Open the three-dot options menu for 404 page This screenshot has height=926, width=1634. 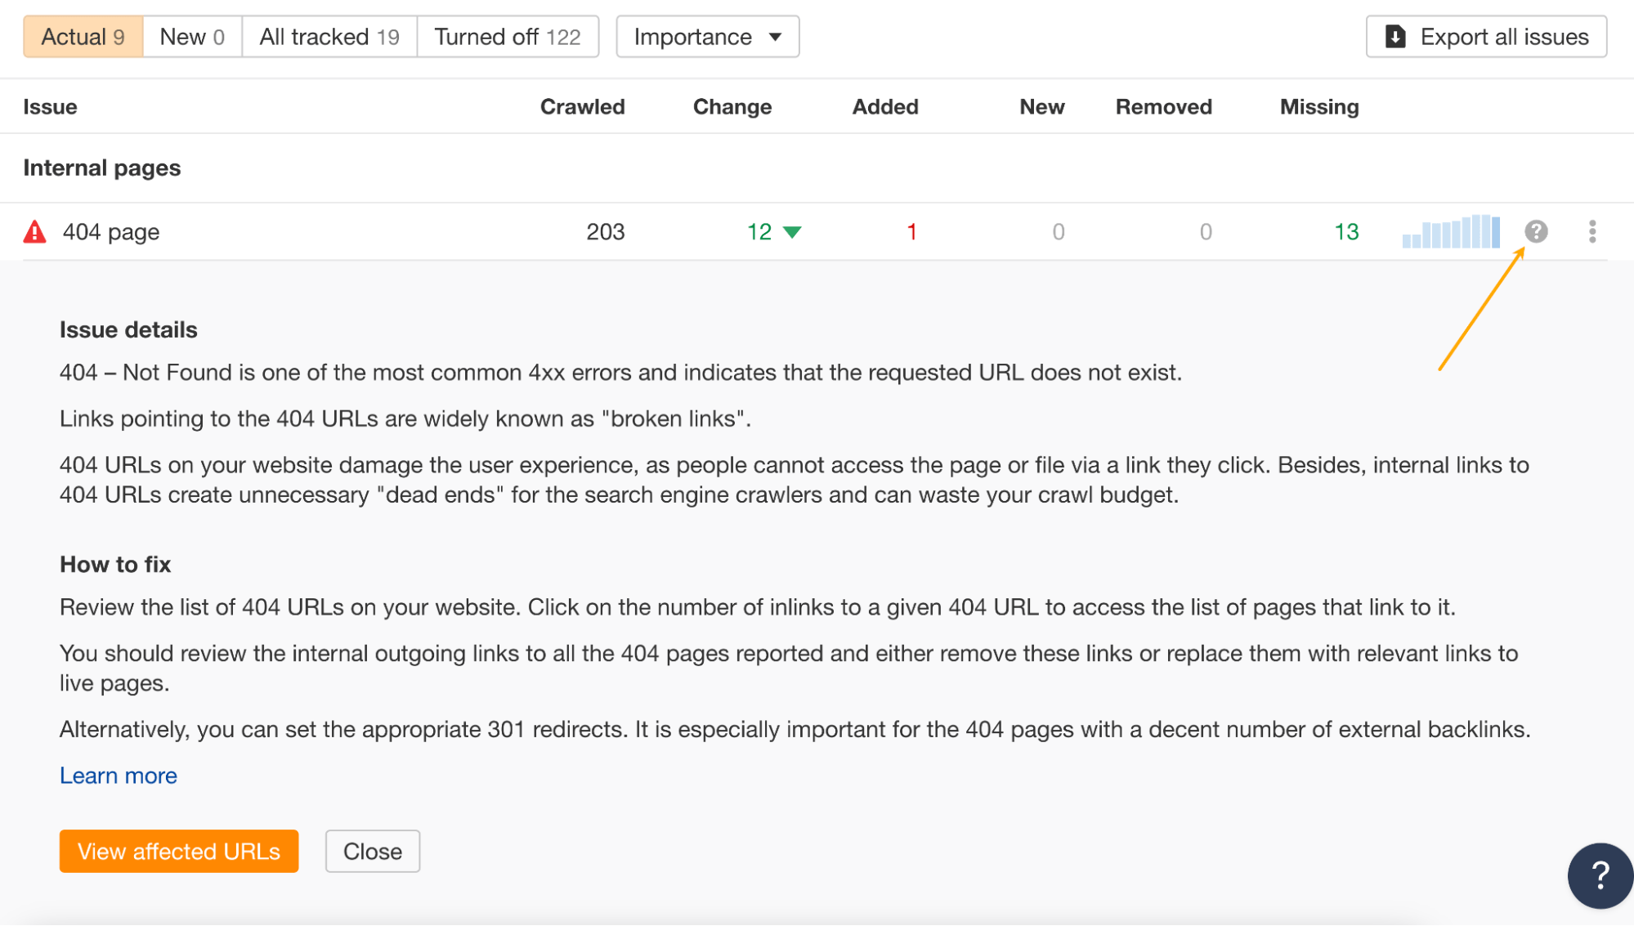(x=1592, y=232)
